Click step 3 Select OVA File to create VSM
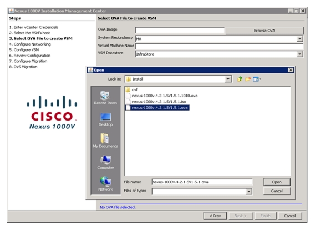 coord(41,38)
